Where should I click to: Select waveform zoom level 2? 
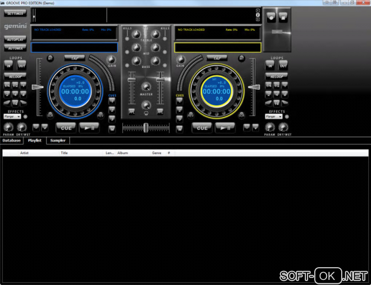point(258,15)
